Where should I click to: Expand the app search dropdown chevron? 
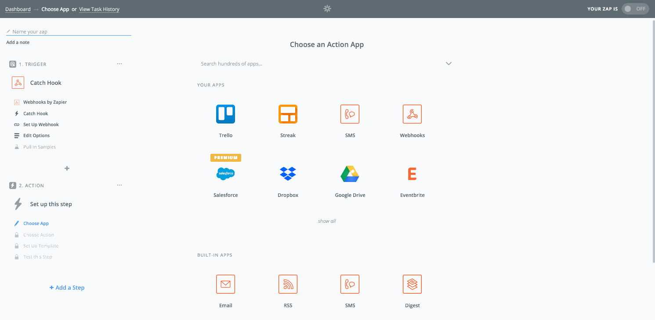coord(449,64)
